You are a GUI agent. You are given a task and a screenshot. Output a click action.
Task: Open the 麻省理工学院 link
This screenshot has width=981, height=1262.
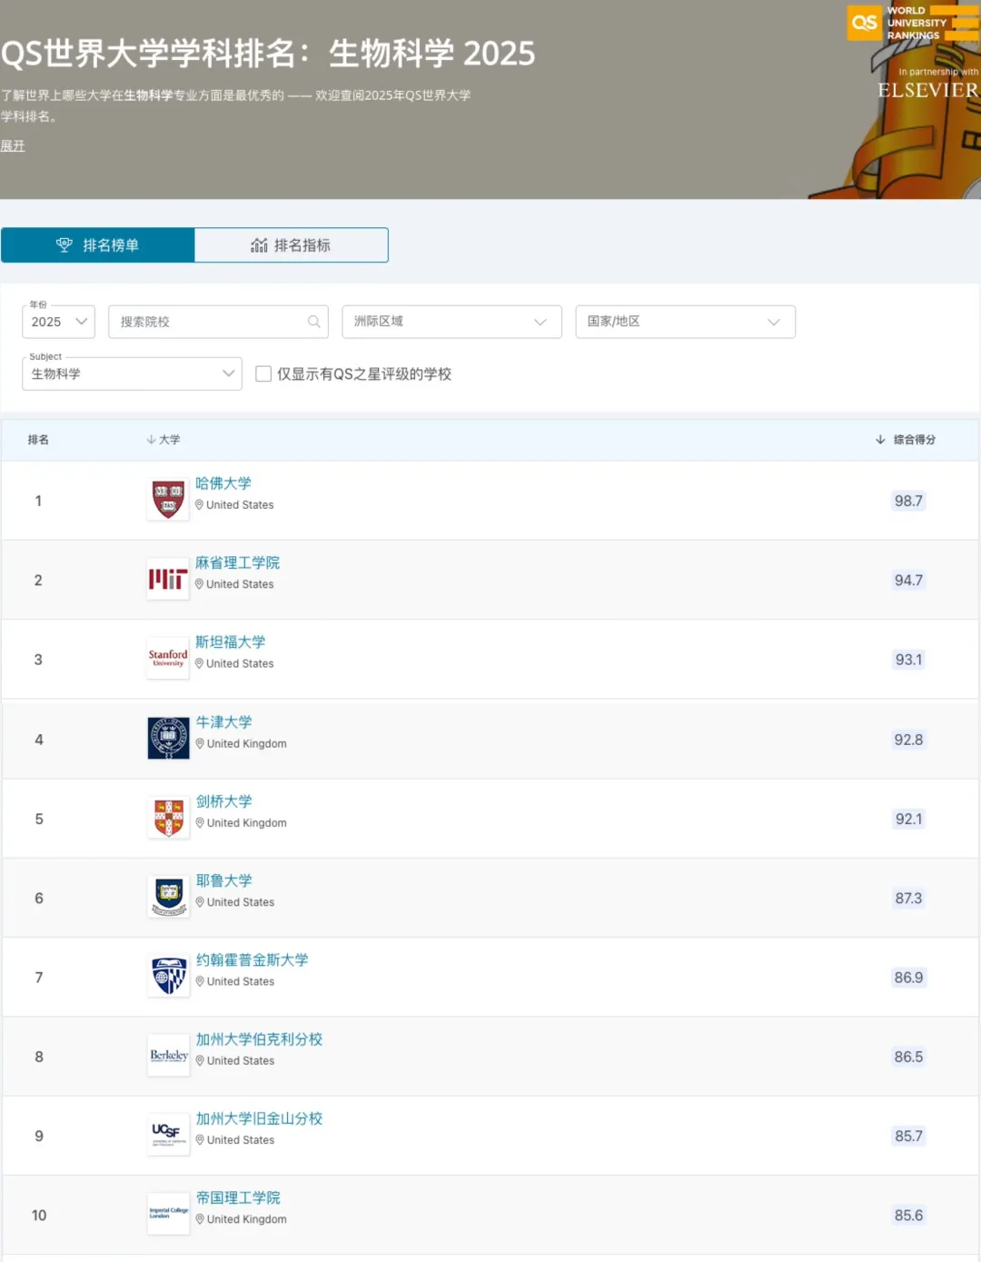tap(238, 562)
